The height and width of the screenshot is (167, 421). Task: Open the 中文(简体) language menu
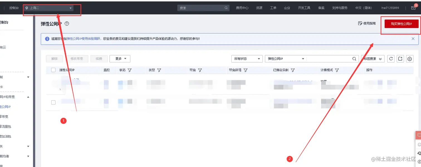point(363,8)
